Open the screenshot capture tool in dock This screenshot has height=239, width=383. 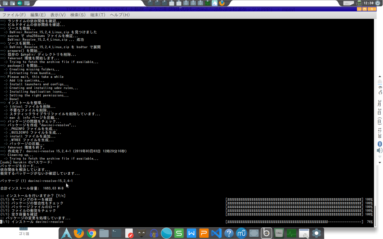pos(254,233)
